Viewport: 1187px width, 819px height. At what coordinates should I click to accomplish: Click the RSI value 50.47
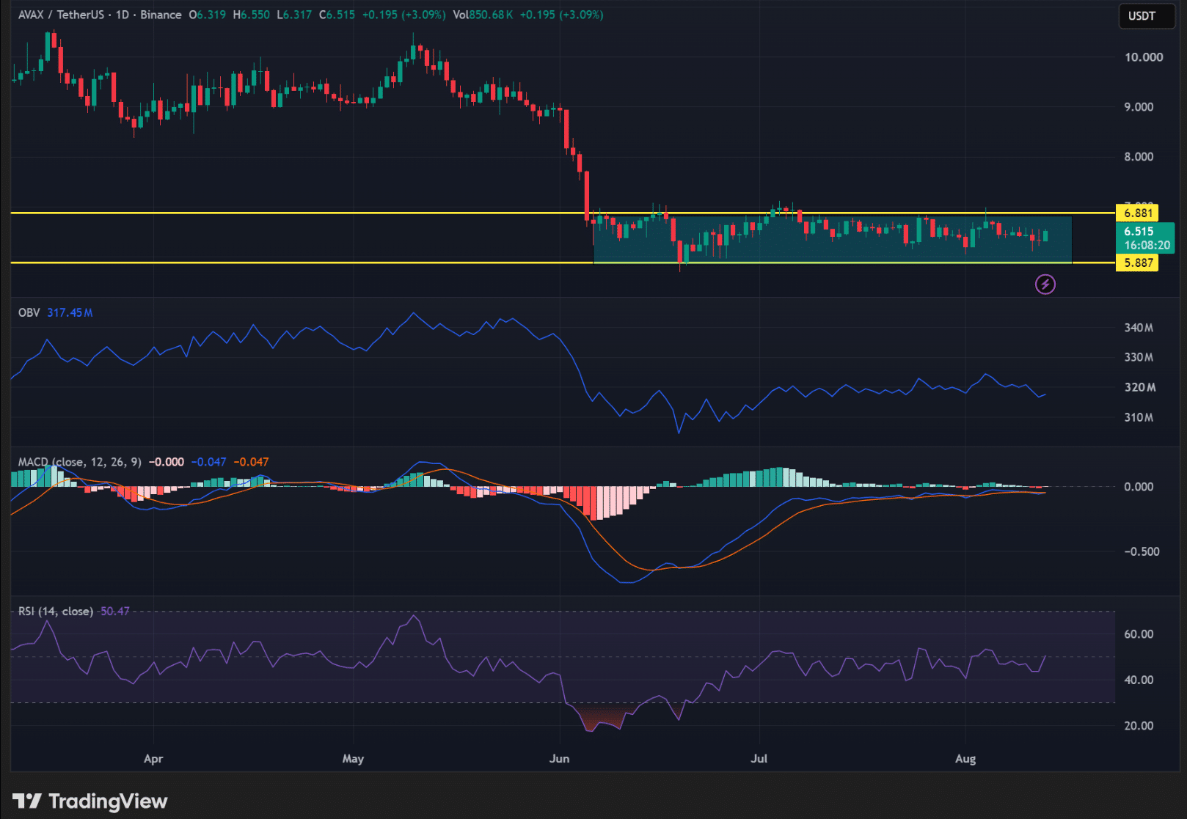pyautogui.click(x=114, y=611)
